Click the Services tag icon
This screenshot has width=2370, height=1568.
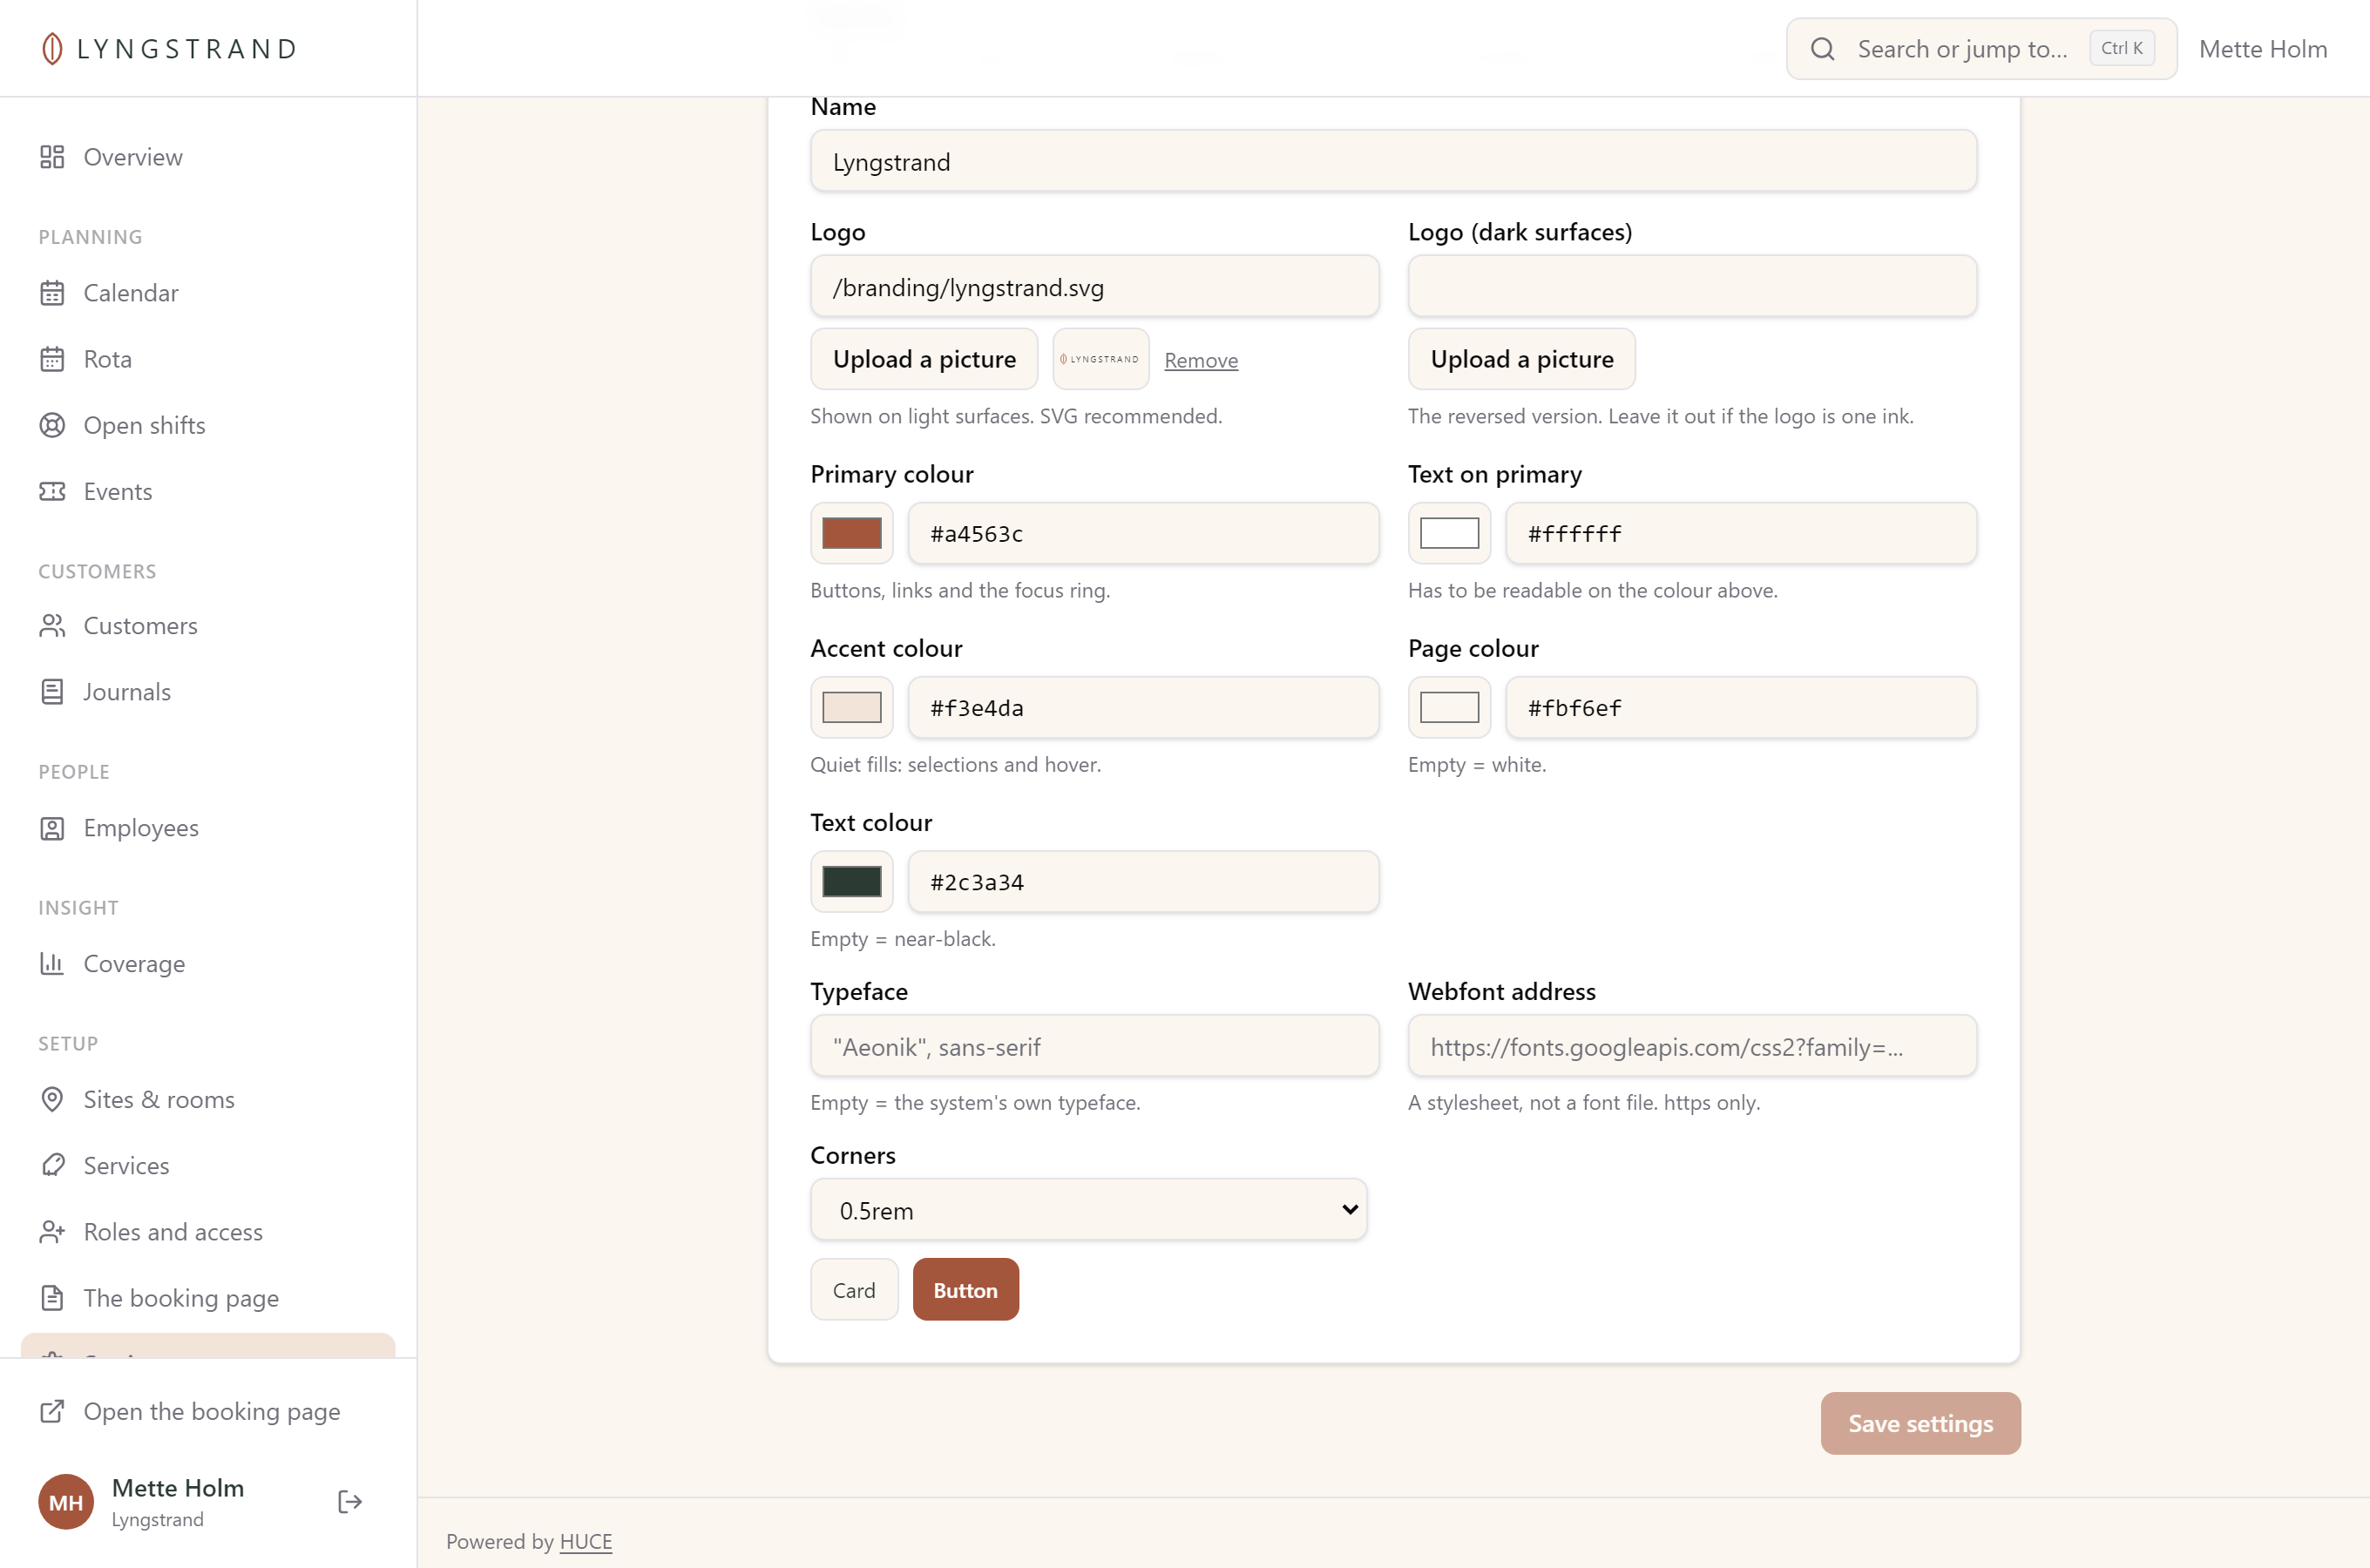(52, 1166)
